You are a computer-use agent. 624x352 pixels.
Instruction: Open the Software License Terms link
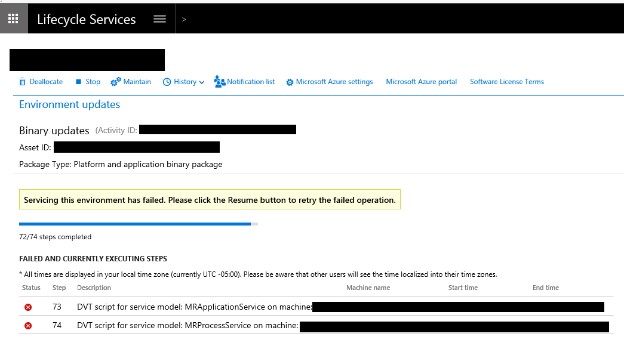click(506, 82)
